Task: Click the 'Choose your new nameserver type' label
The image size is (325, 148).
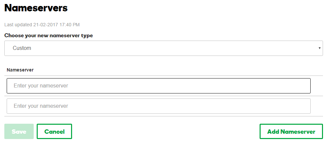Action: [49, 36]
